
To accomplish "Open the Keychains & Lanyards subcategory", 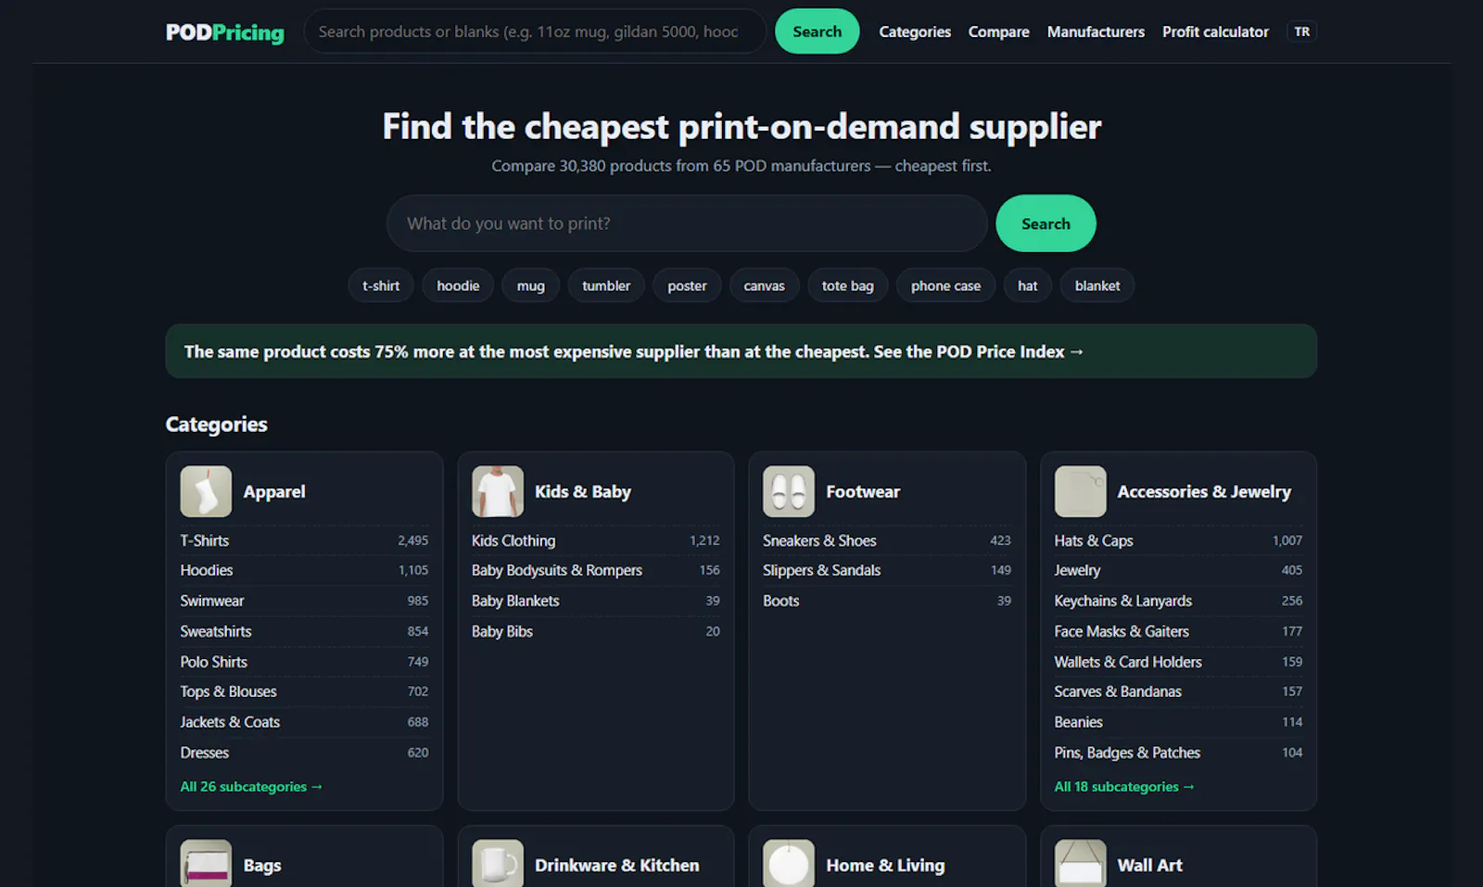I will point(1178,601).
